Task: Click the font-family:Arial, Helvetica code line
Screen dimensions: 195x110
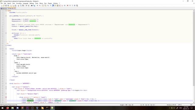Action: (x=33, y=57)
